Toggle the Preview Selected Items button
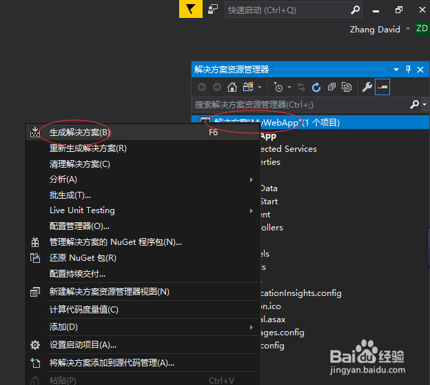This screenshot has width=430, height=385. [x=382, y=87]
